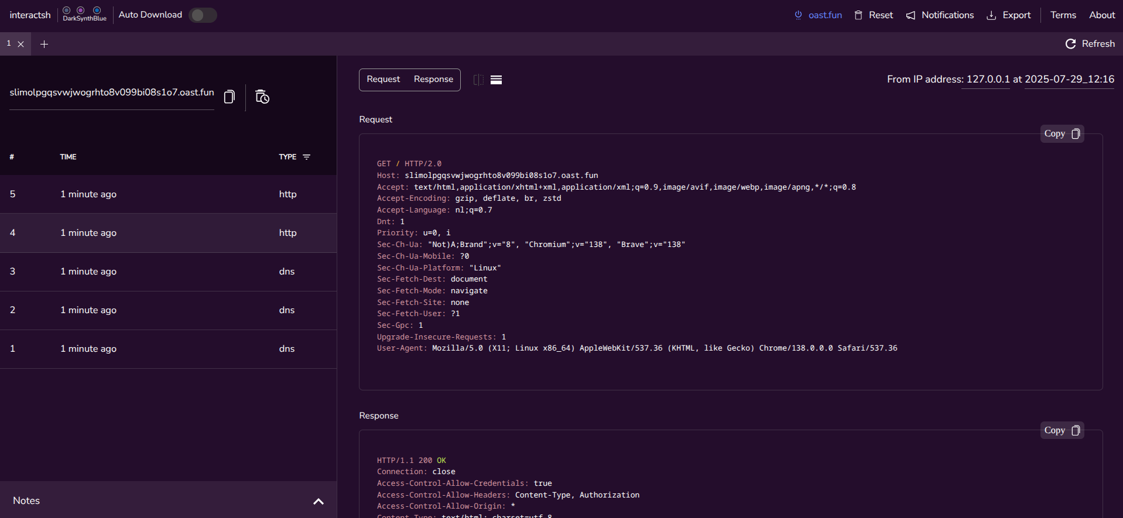Screen dimensions: 1123x518
Task: Click the Export button
Action: (1009, 15)
